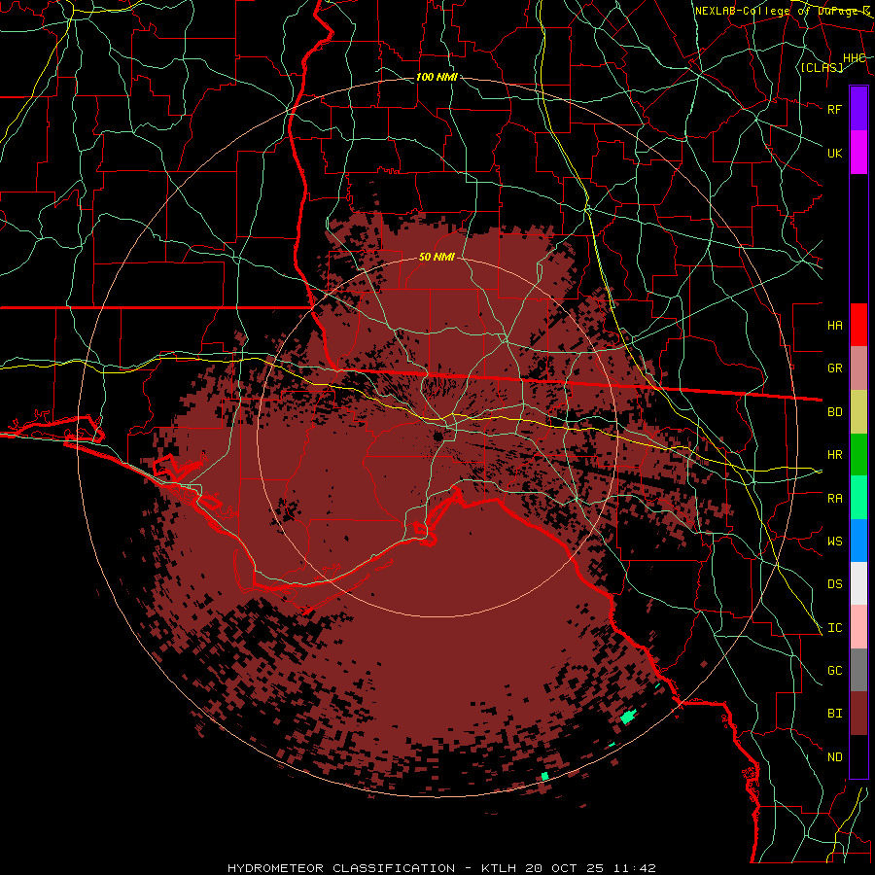Click the 'IC' legend label text
The height and width of the screenshot is (875, 875).
835,628
